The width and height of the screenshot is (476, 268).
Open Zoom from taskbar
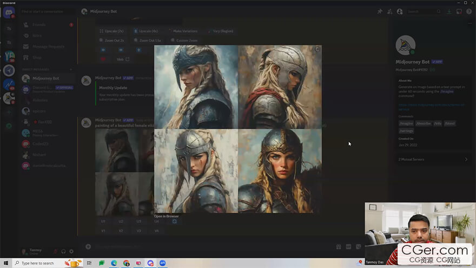click(x=163, y=263)
